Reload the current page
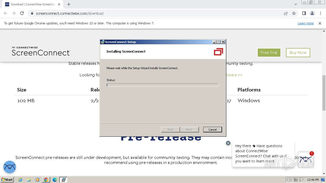 coord(22,13)
